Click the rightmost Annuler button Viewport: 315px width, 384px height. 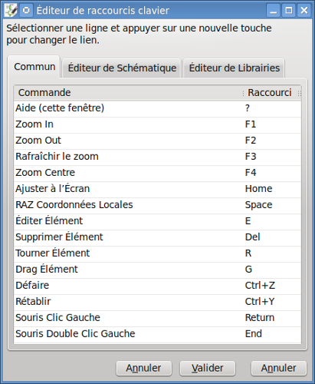pyautogui.click(x=279, y=368)
